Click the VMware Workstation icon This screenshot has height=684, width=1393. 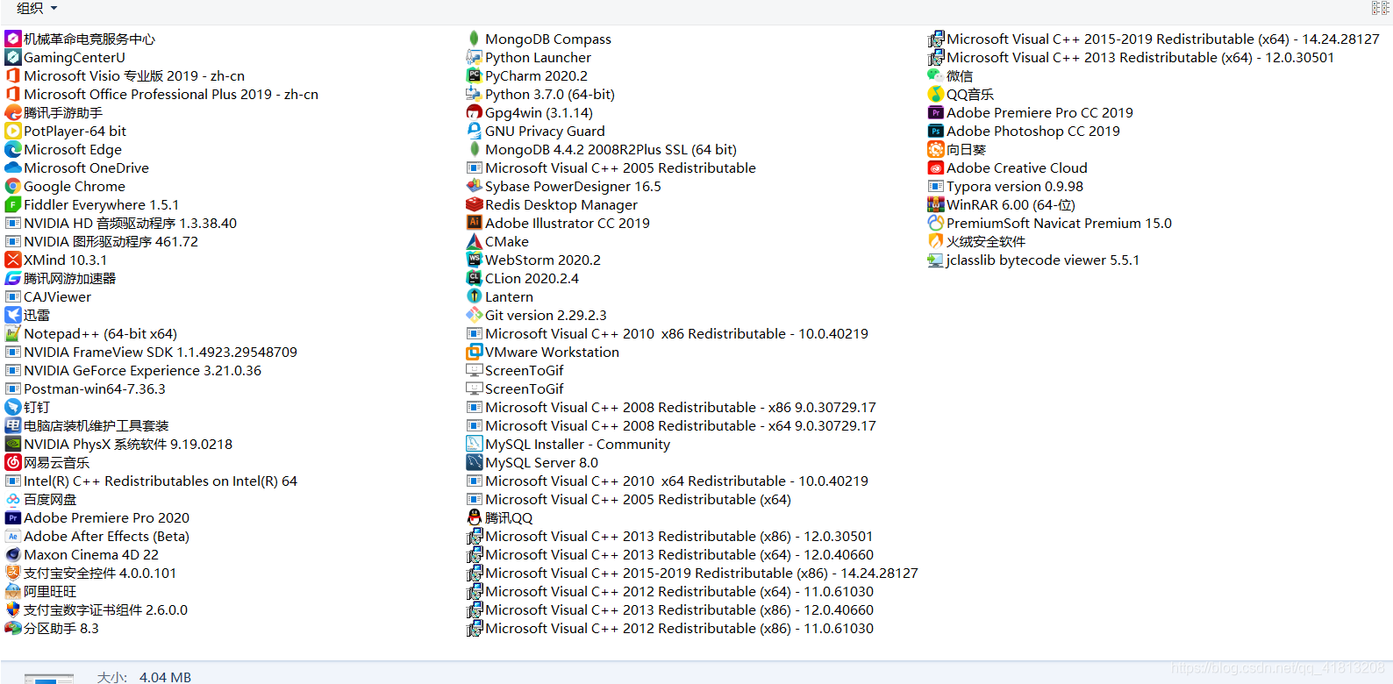pyautogui.click(x=475, y=352)
